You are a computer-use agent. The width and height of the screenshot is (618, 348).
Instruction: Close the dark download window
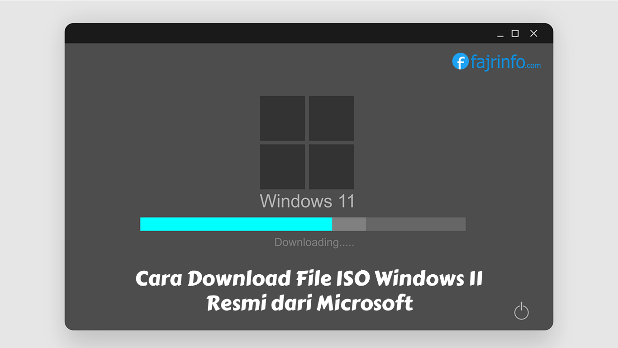(534, 33)
